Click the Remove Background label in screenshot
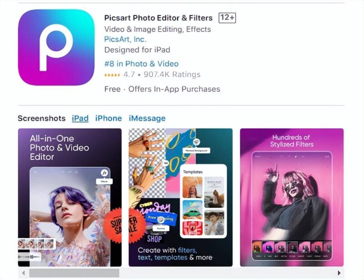The image size is (364, 280). (x=197, y=150)
